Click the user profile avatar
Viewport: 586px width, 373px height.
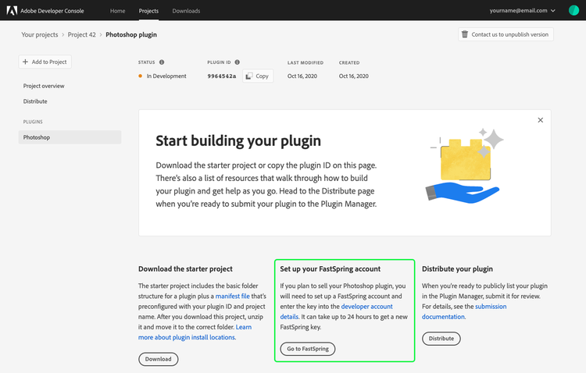573,11
